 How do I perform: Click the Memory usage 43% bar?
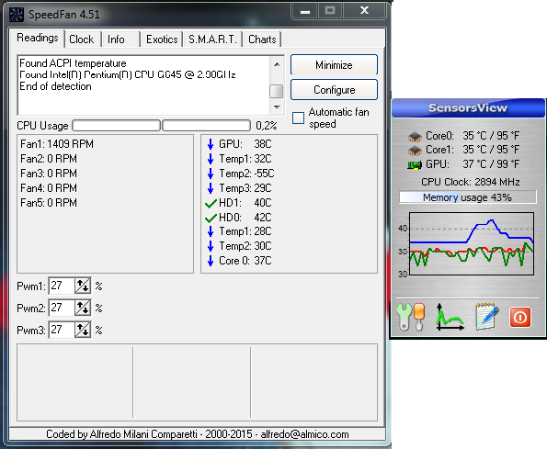coord(467,197)
